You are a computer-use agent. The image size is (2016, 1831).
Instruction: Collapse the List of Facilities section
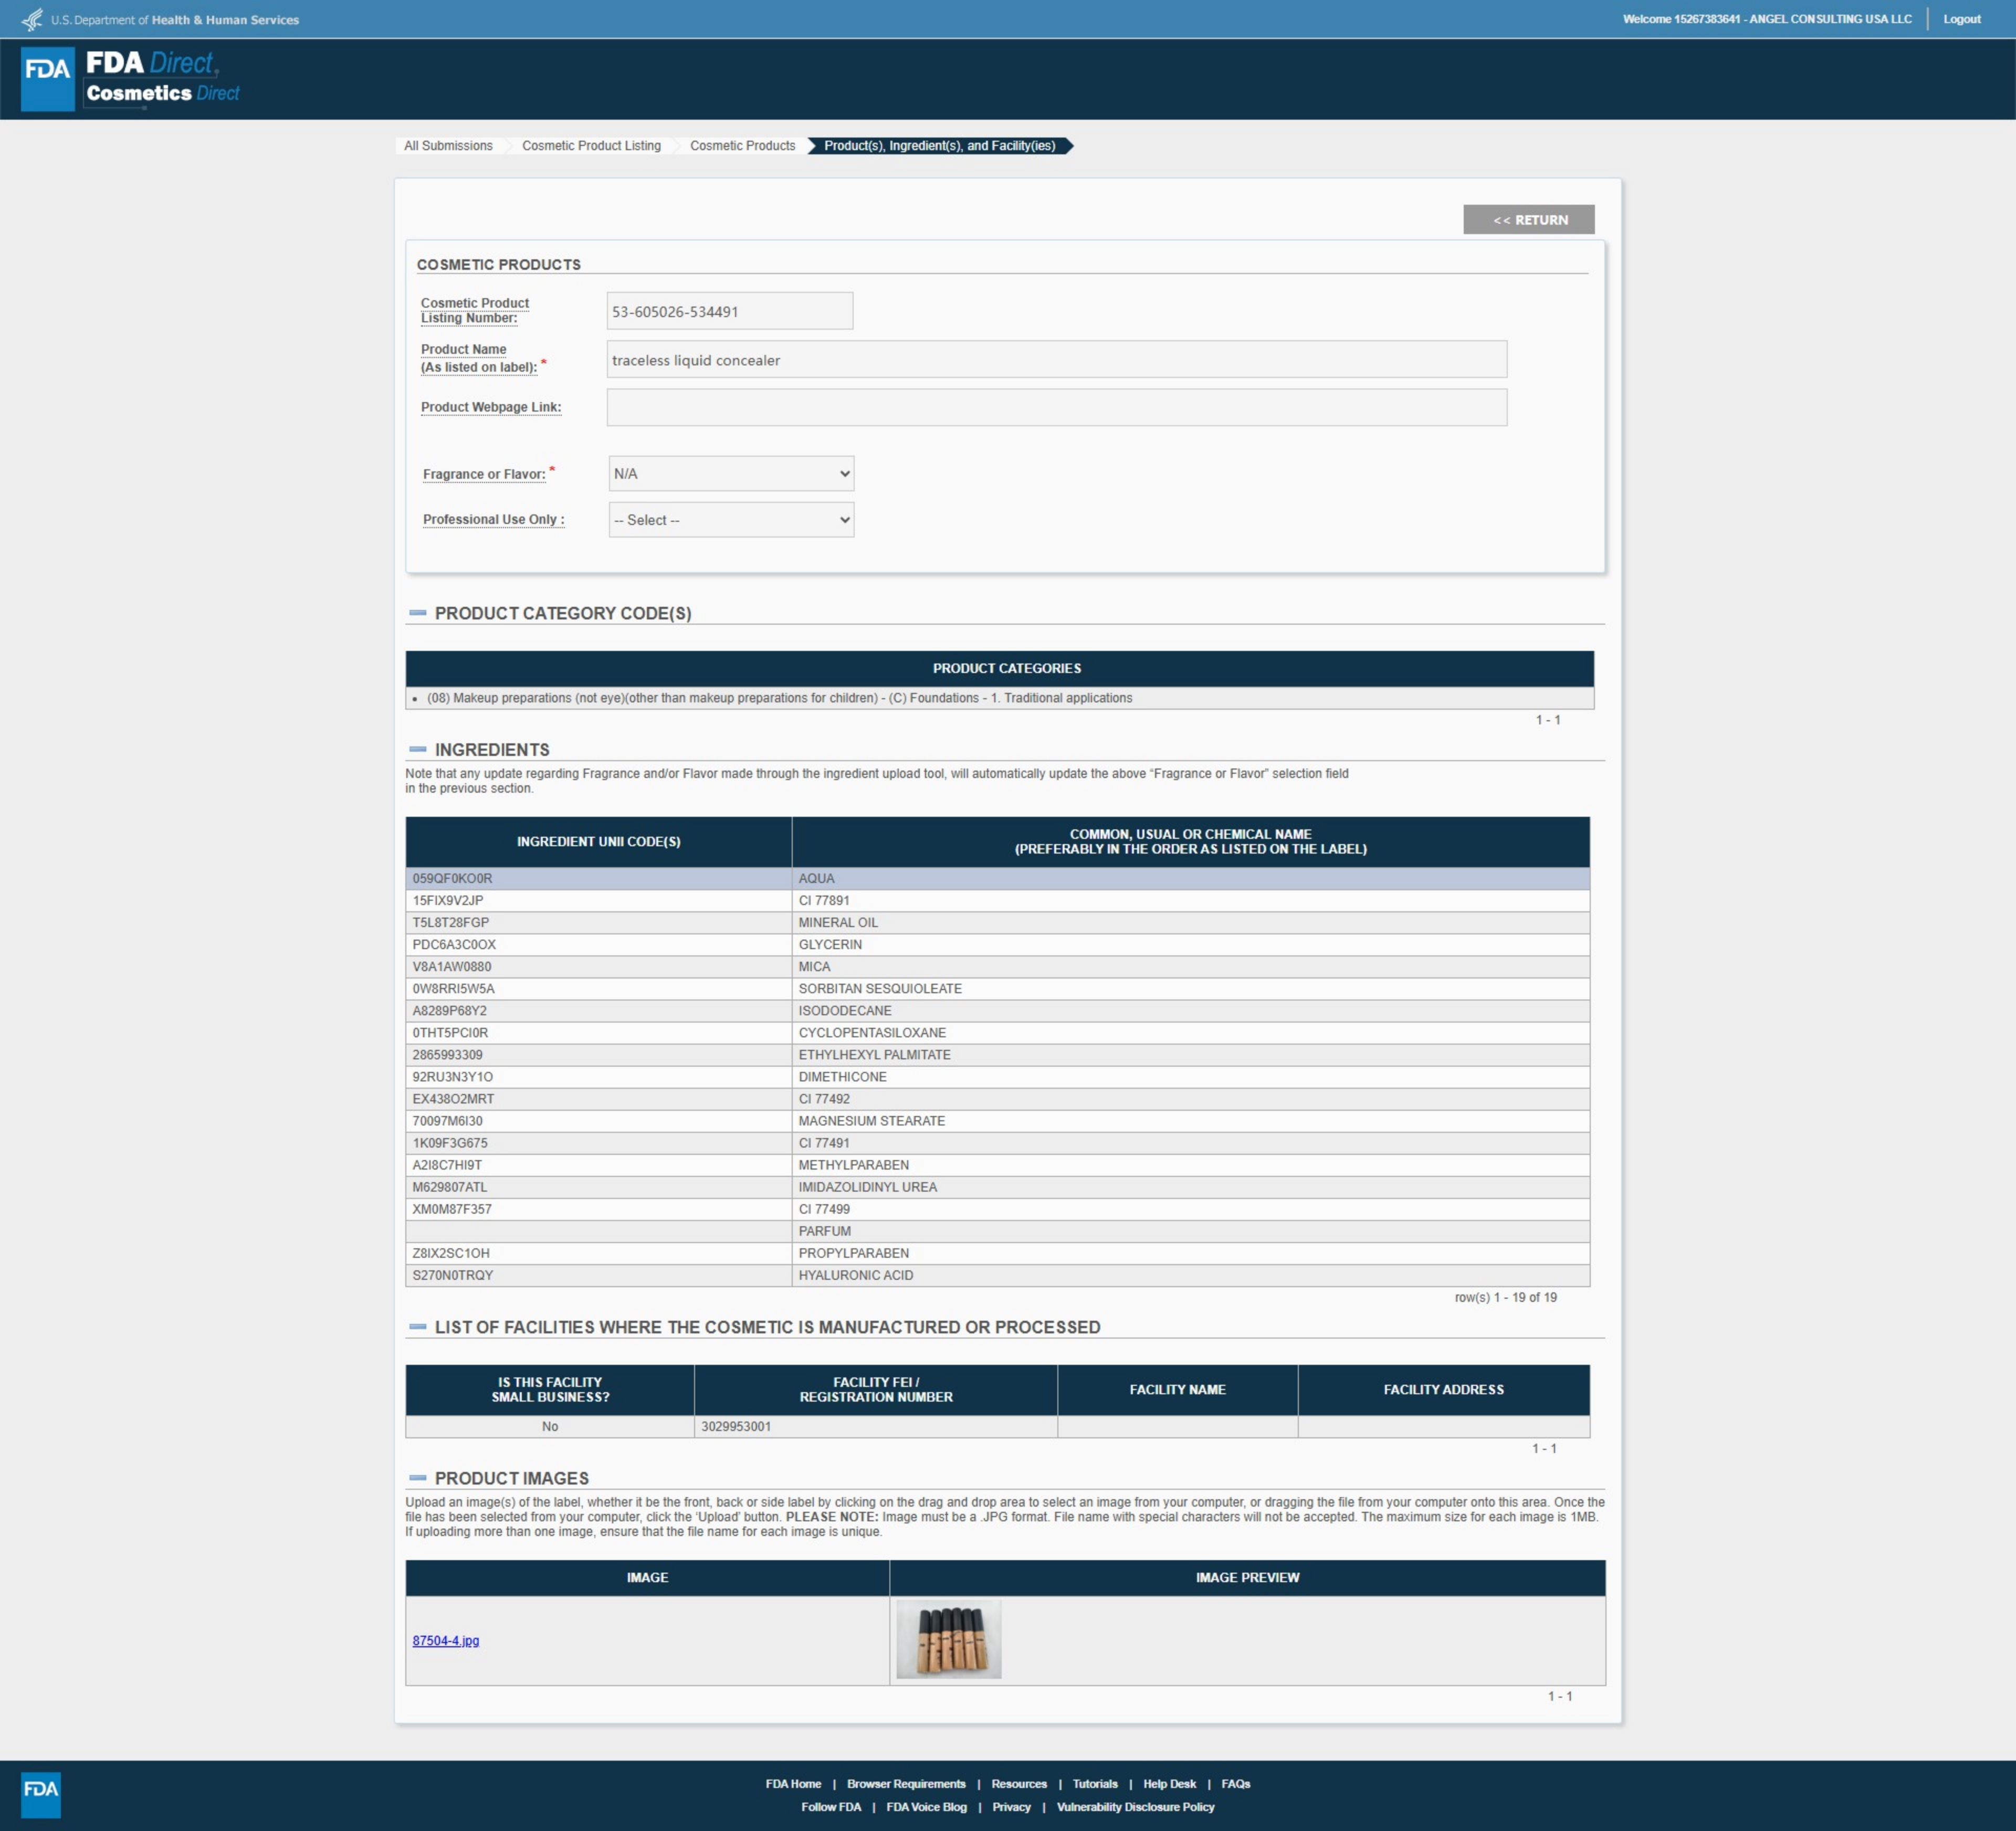(418, 1326)
